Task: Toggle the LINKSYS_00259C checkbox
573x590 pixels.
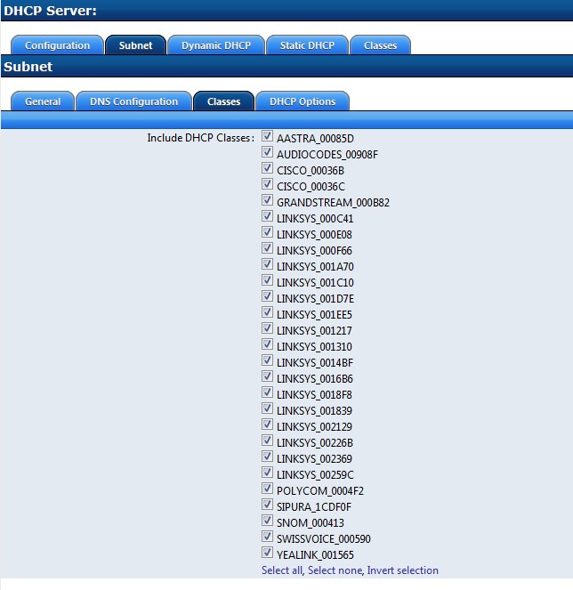Action: click(267, 473)
